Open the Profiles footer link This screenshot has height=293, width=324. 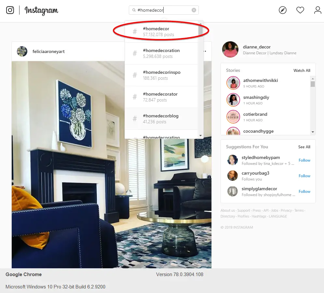pyautogui.click(x=243, y=216)
